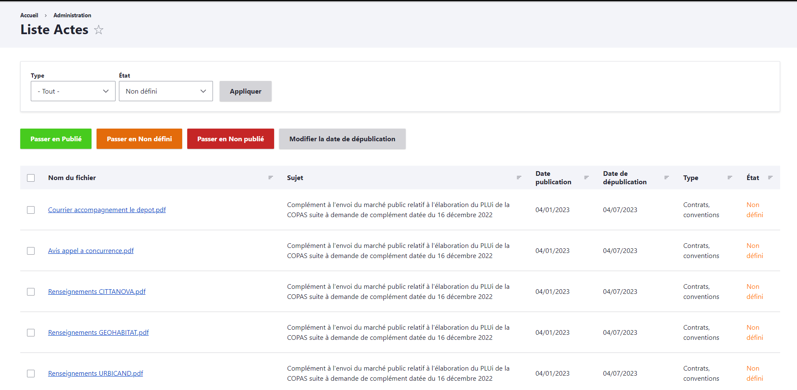Sort the Type column using its icon
This screenshot has height=390, width=797.
730,178
